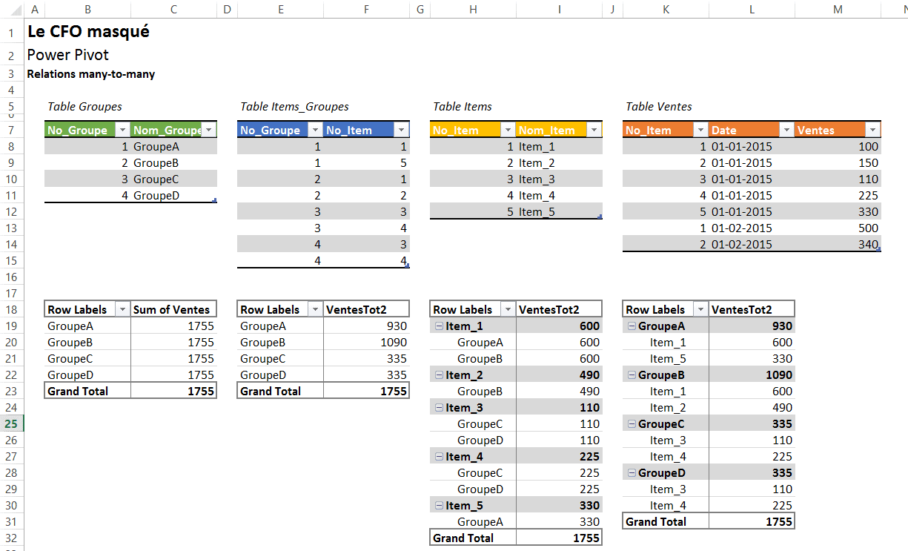Open the No_Item filter in Table Items_Groupes
The width and height of the screenshot is (908, 551).
pyautogui.click(x=401, y=131)
